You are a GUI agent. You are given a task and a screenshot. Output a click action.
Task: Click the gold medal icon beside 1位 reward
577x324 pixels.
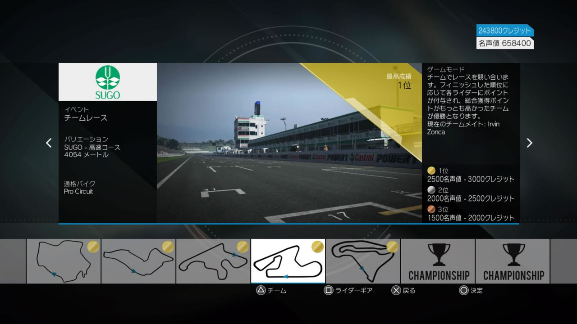coord(431,171)
